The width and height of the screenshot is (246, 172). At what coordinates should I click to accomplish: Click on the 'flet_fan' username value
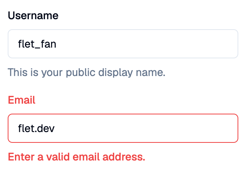37,44
